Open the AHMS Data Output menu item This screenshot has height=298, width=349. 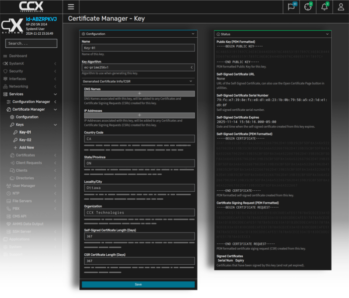pyautogui.click(x=28, y=224)
